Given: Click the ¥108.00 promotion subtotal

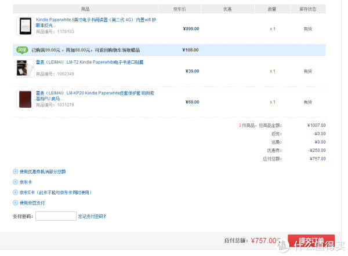Looking at the screenshot, I should 190,50.
